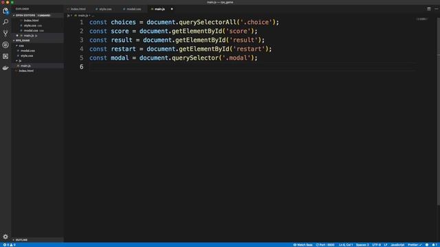Image resolution: width=440 pixels, height=247 pixels.
Task: Open the Manage gear menu
Action: pos(5,237)
